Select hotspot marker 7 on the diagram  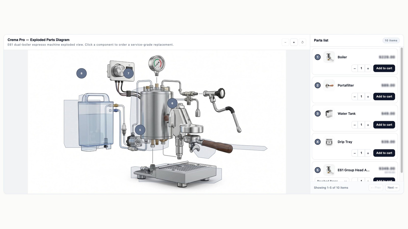[x=129, y=73]
